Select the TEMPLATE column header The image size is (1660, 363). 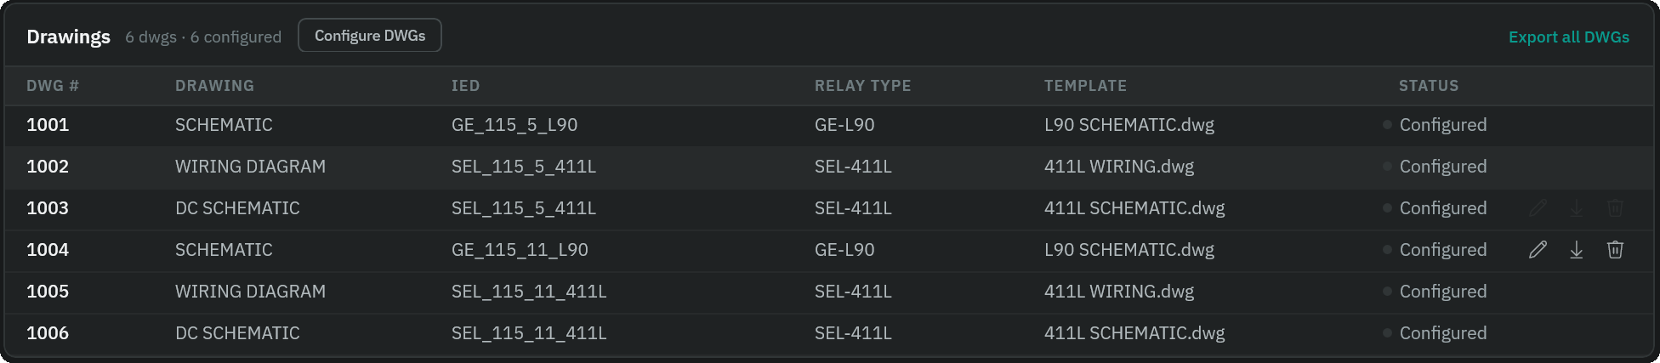tap(1085, 86)
